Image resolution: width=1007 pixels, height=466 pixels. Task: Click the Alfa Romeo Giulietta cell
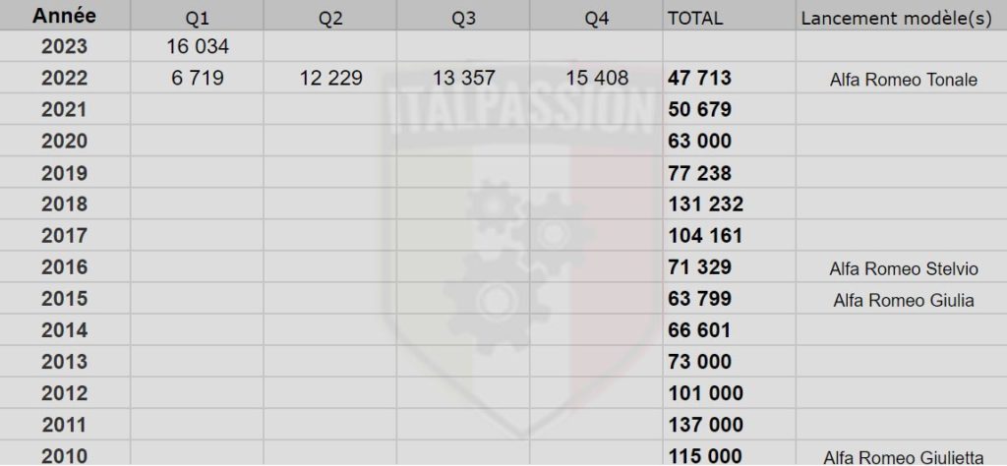[x=902, y=456]
